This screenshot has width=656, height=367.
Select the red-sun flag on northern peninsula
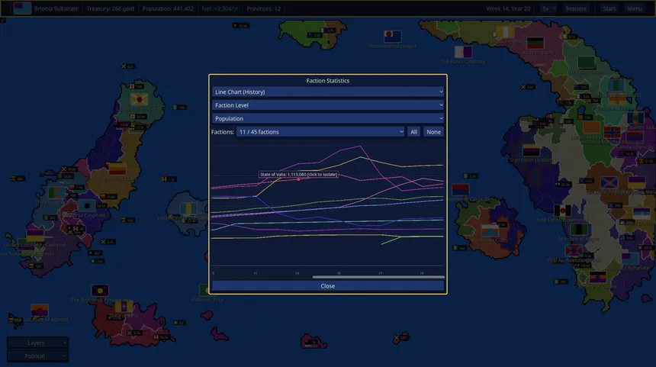[x=139, y=100]
